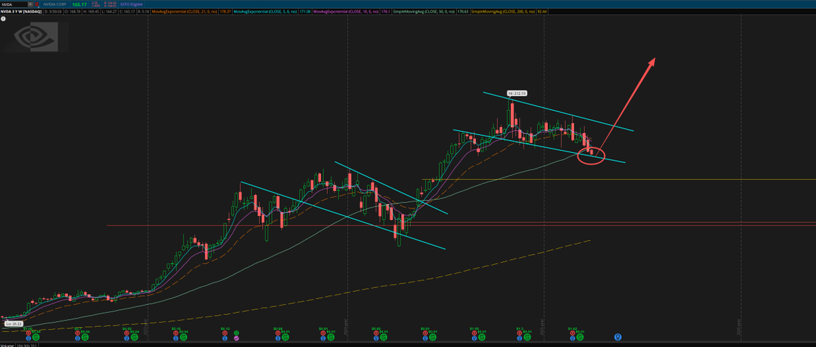Click the NVDA 3 Y W (NASDAQ) chart title
This screenshot has width=816, height=347.
coord(21,12)
